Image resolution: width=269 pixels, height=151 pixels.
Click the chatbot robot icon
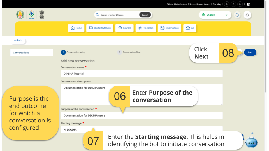251,141
